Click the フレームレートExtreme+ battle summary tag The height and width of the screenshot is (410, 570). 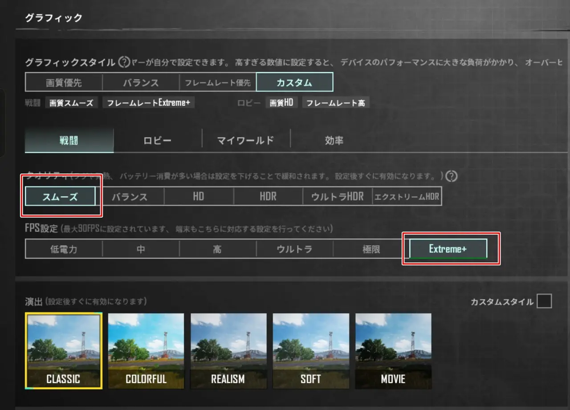tap(148, 103)
